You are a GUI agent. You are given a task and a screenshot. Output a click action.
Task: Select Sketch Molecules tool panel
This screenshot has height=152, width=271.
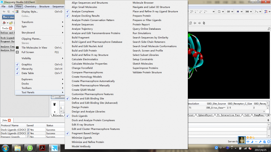143,64
